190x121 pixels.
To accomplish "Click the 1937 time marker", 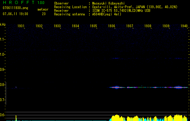I will pyautogui.click(x=130, y=26).
